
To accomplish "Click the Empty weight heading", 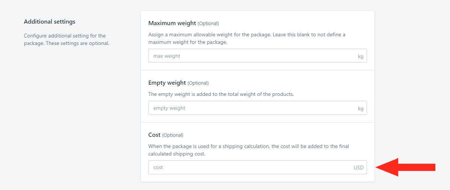I will [167, 83].
